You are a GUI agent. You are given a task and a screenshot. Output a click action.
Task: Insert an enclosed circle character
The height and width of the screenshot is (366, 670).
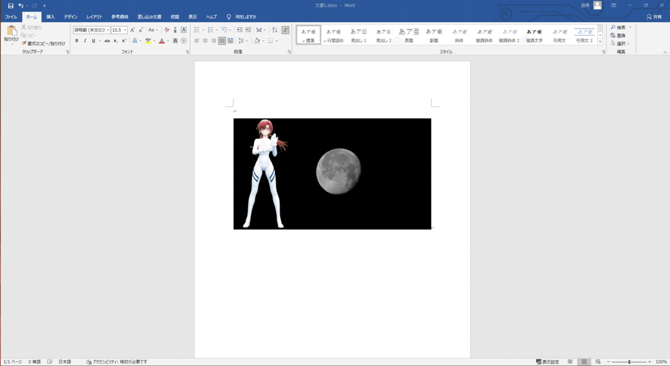pyautogui.click(x=184, y=41)
